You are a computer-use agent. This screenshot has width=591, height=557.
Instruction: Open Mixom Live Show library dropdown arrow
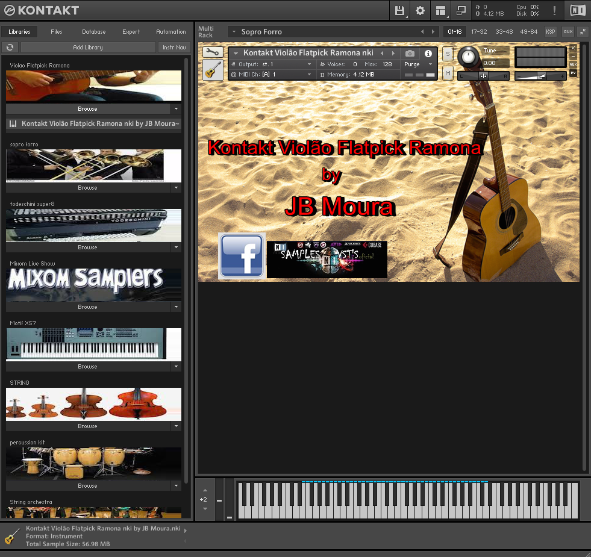click(176, 307)
